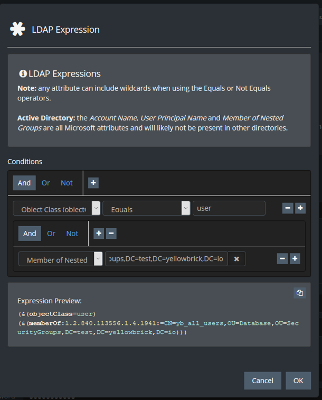Screen dimensions: 322x400
Task: Clear the Member of Nested value field
Action: tap(236, 259)
